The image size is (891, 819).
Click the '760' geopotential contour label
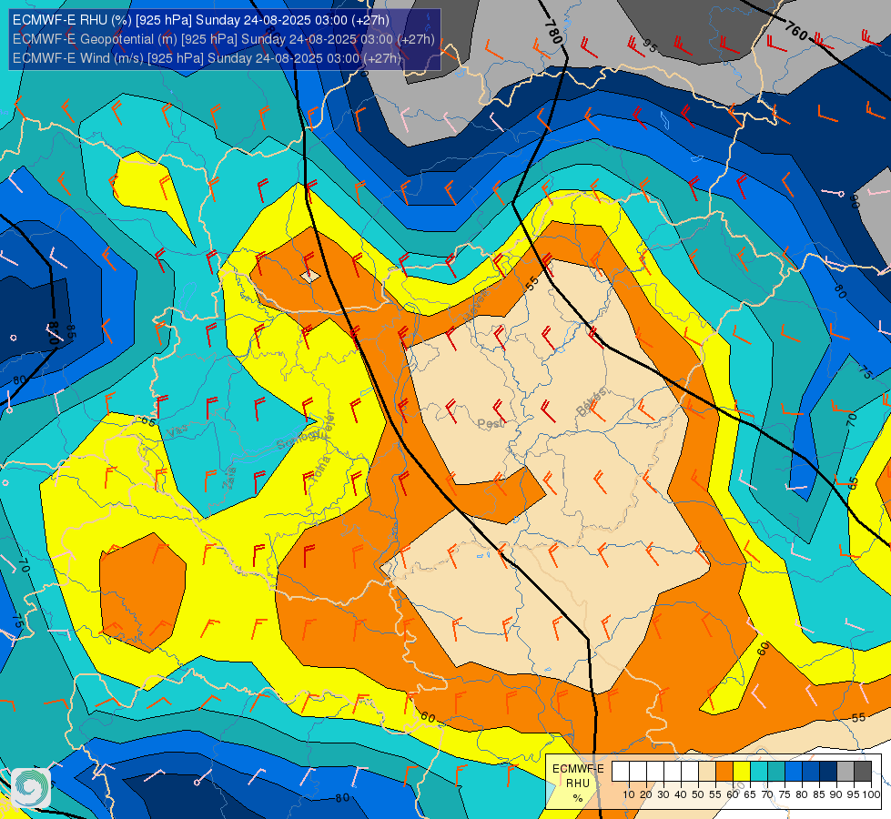(796, 31)
